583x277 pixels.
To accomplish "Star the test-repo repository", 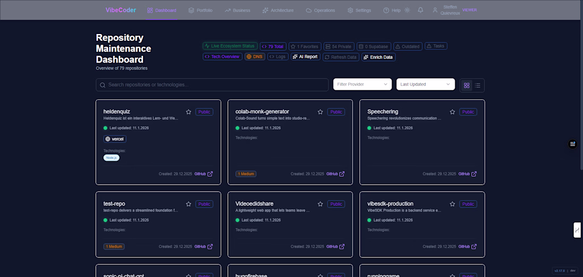I will (x=189, y=204).
